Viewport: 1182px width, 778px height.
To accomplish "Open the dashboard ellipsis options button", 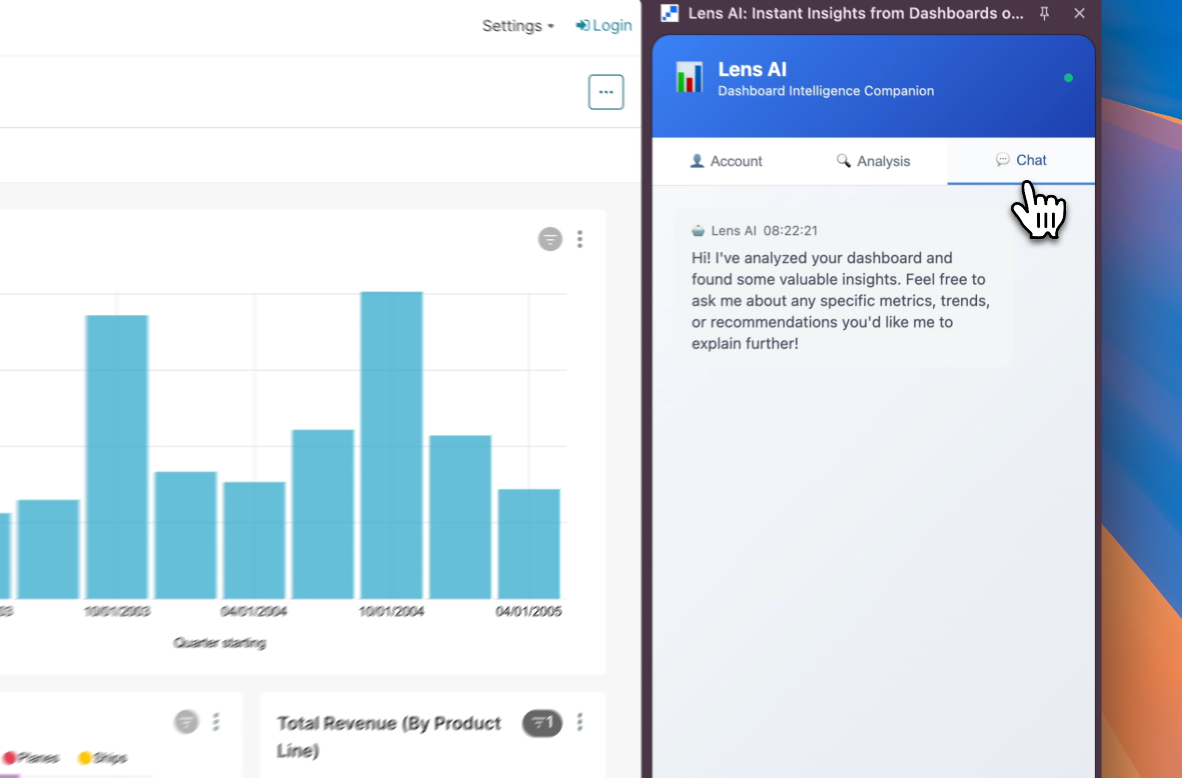I will point(606,92).
